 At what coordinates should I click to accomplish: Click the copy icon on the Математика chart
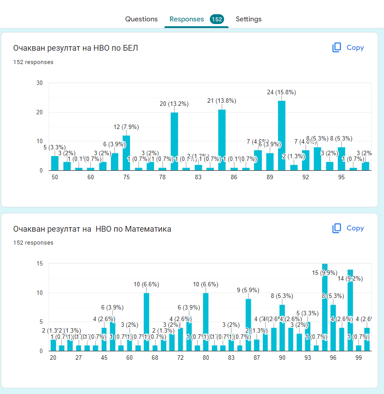tap(336, 228)
